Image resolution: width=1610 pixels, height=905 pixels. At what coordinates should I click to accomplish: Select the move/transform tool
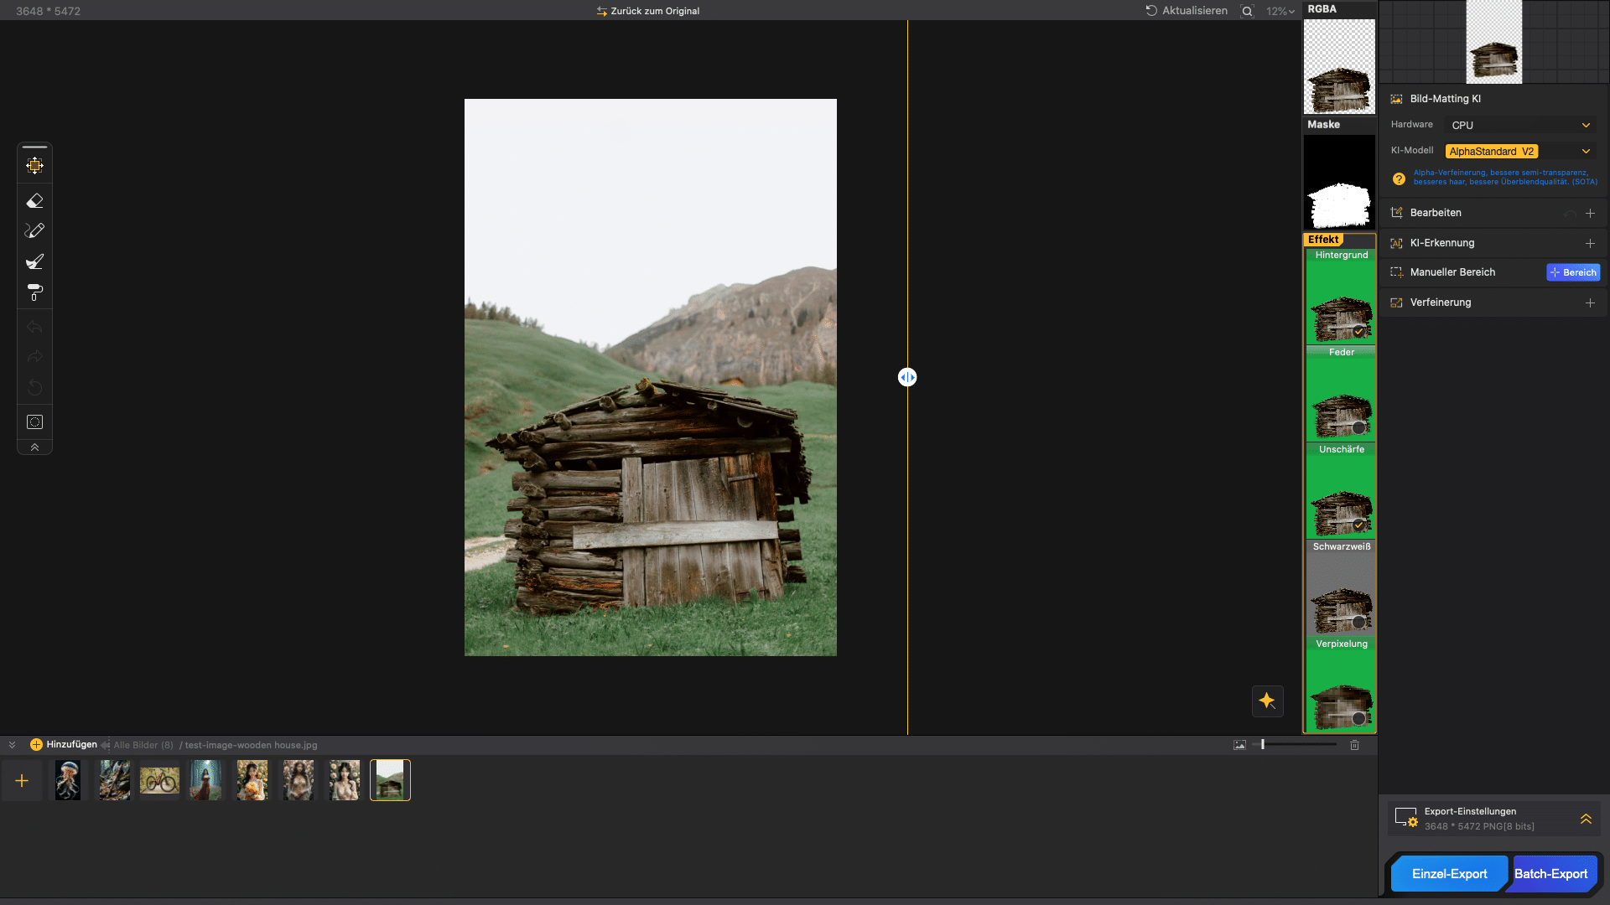coord(34,166)
